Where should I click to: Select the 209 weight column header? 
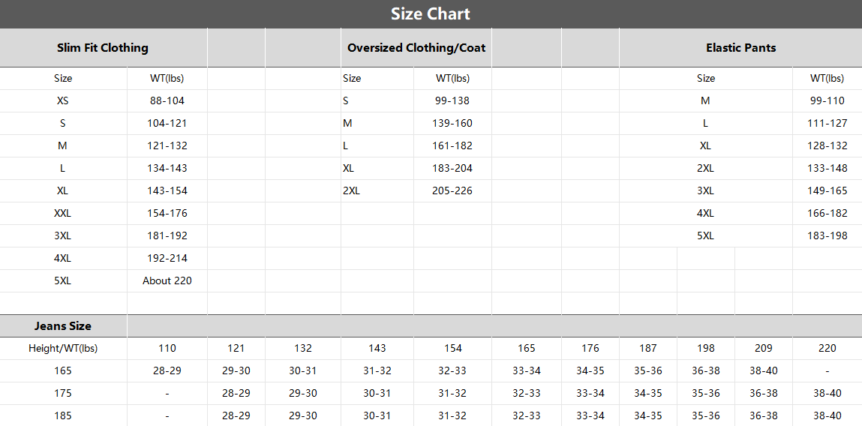pos(764,348)
